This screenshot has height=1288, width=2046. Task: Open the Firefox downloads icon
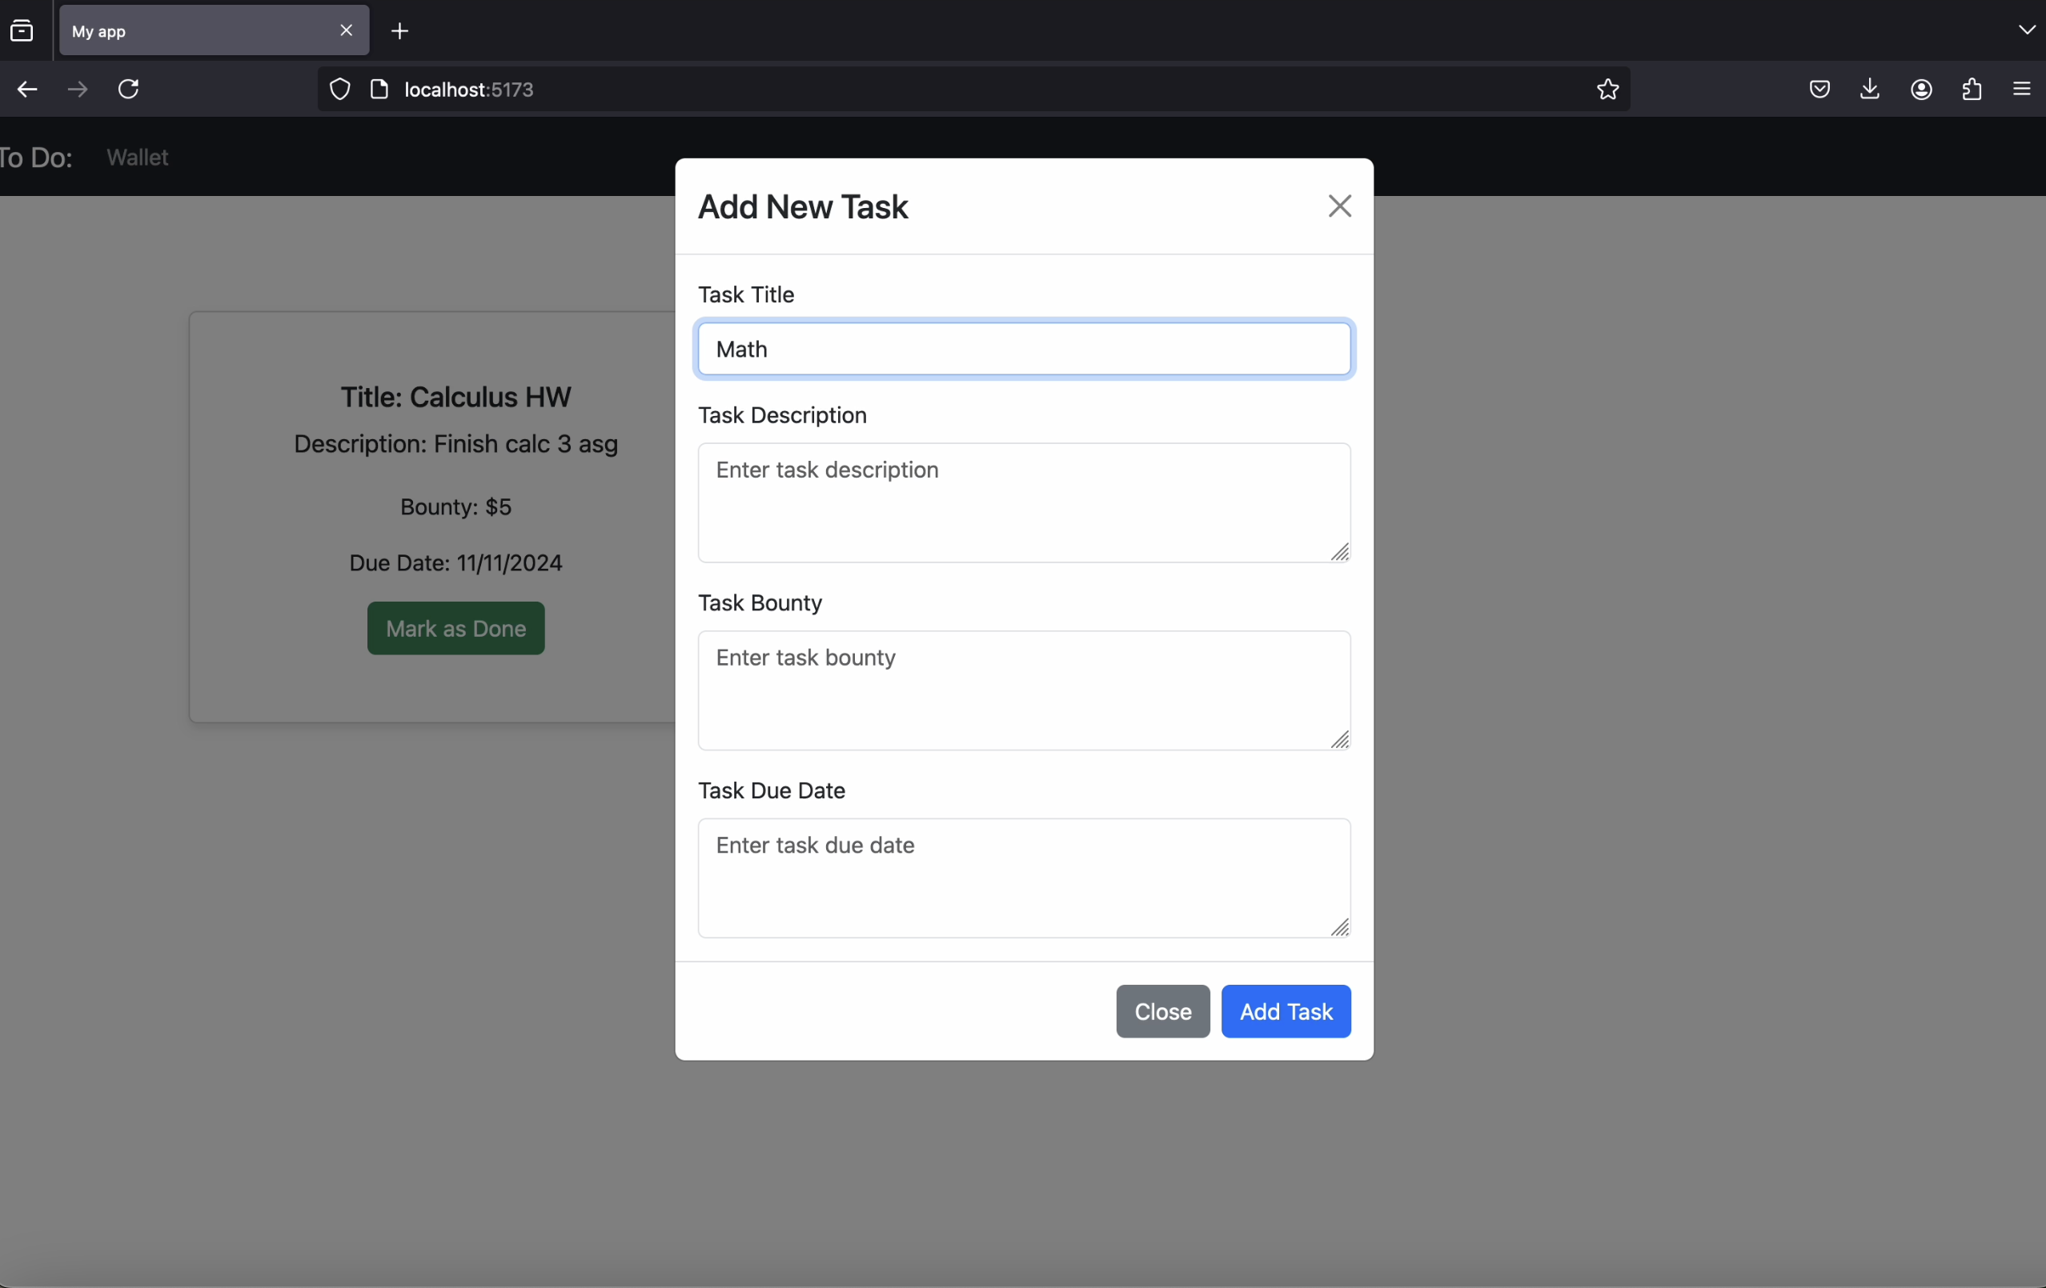click(x=1869, y=89)
